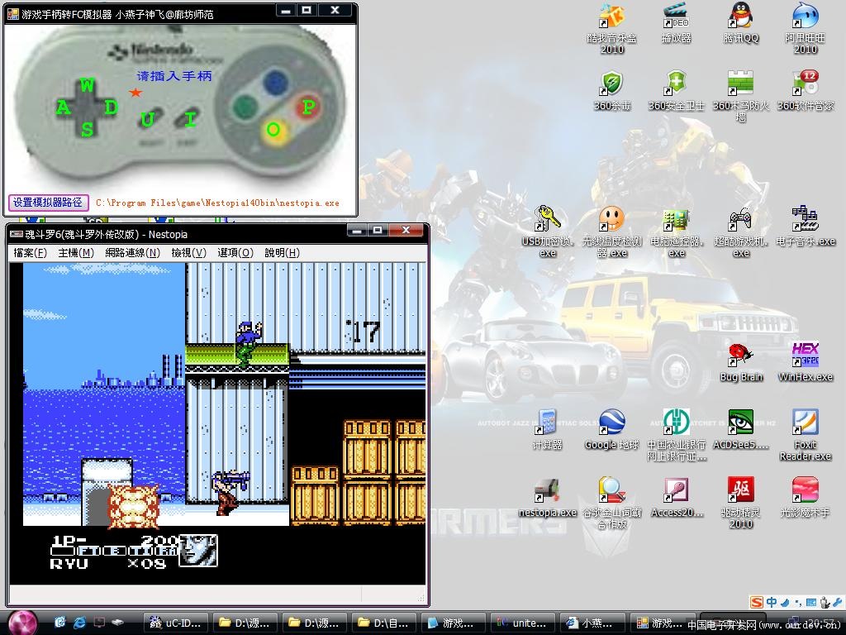This screenshot has height=635, width=846.
Task: Select the Google 地球 desktop icon
Action: pos(612,429)
